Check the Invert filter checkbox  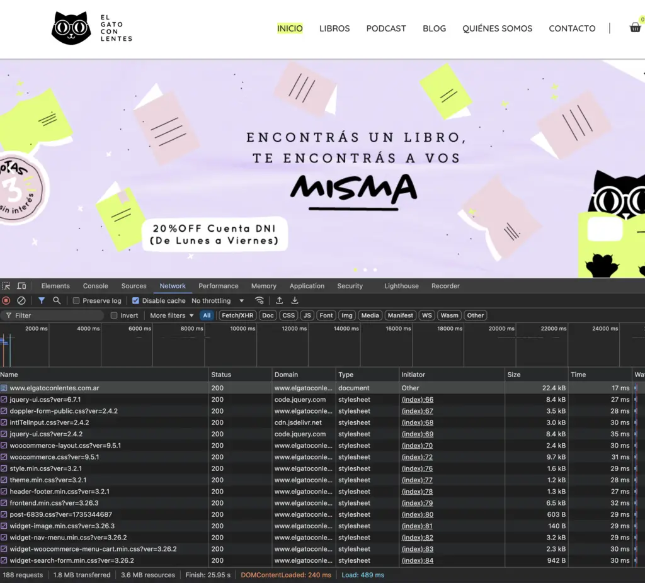(x=114, y=315)
